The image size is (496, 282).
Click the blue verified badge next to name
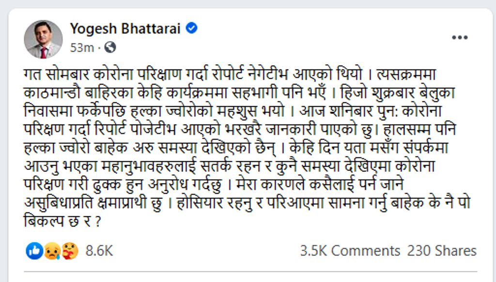pos(191,28)
